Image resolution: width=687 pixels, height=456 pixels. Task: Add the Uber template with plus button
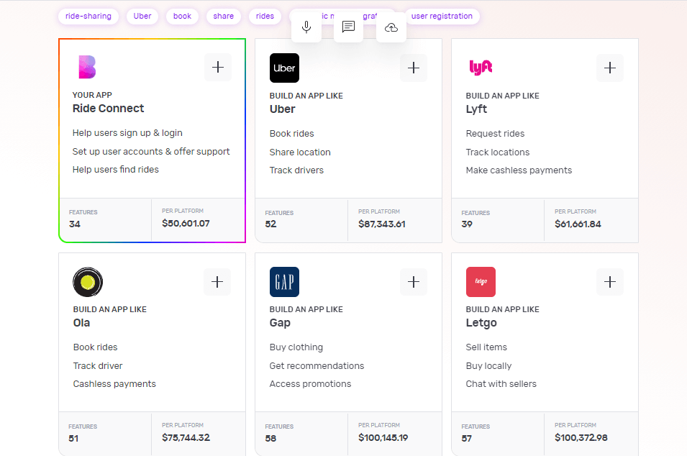[414, 68]
